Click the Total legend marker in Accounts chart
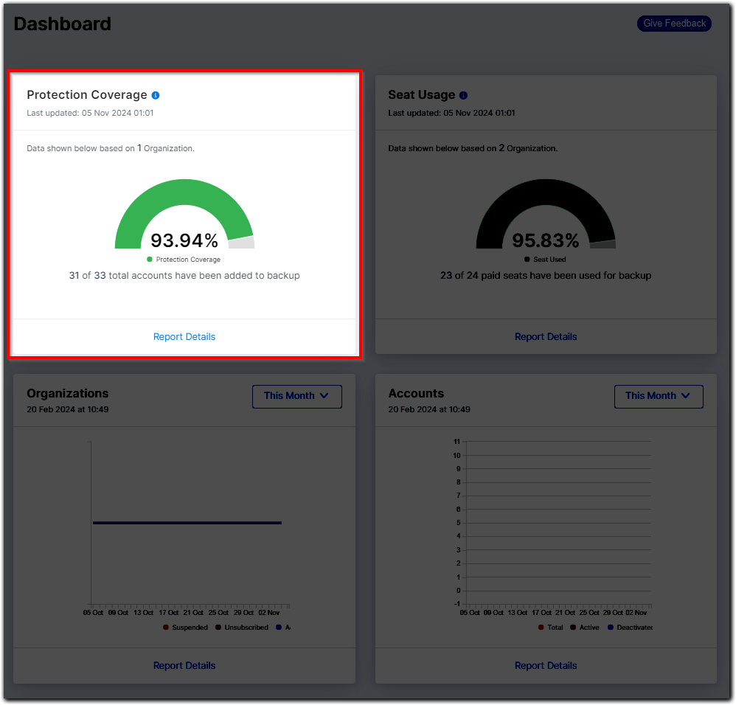 tap(540, 628)
